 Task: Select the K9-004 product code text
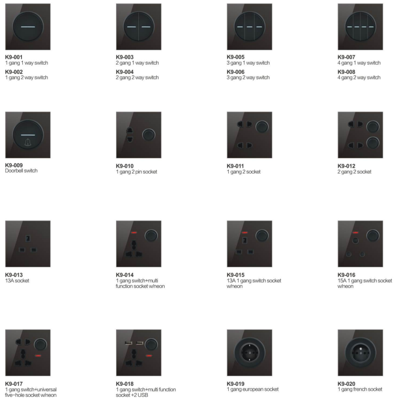124,72
